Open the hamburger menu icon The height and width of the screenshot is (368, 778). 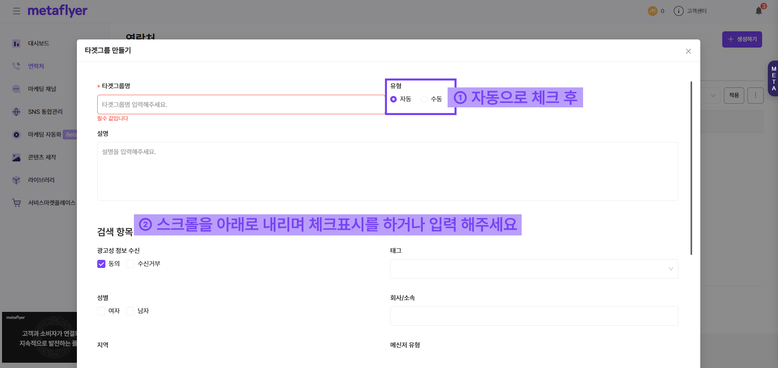pos(16,11)
